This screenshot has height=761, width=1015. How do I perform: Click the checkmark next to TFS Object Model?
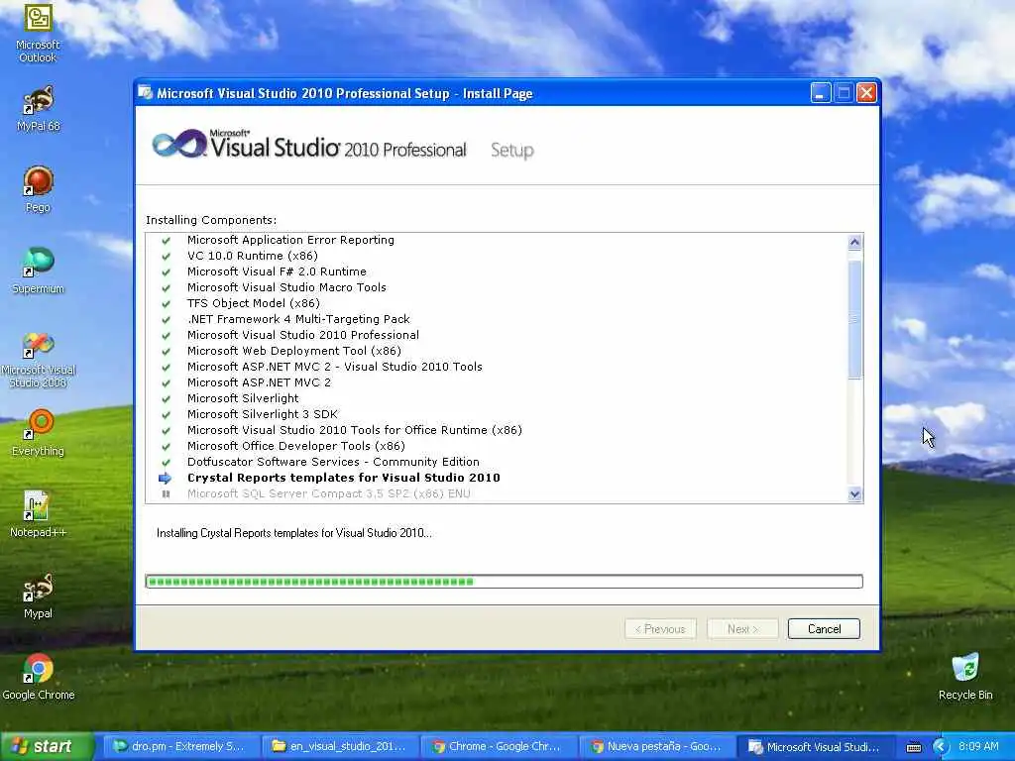tap(167, 303)
